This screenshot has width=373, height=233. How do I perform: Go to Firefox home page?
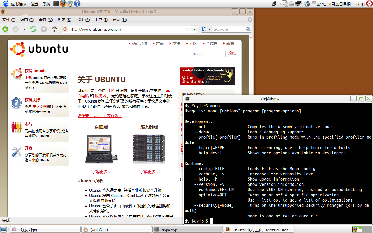pos(54,29)
